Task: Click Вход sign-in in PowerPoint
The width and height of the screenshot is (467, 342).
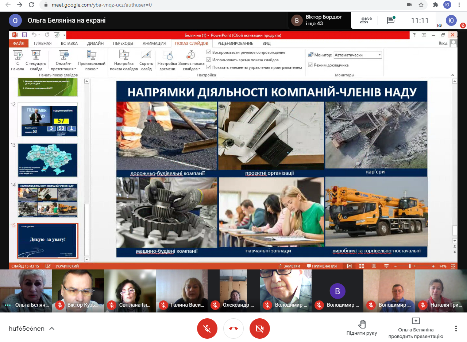Action: point(443,43)
